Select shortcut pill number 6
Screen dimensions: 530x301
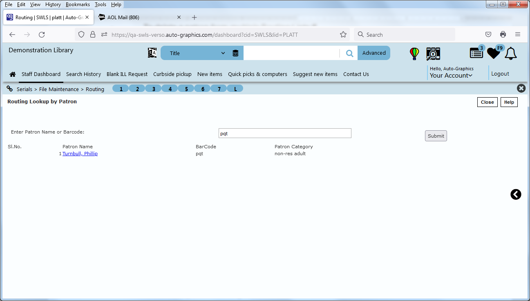(203, 89)
